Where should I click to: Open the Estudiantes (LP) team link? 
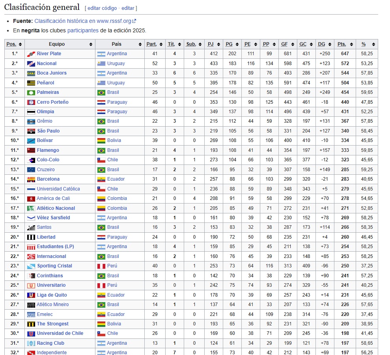pyautogui.click(x=56, y=247)
